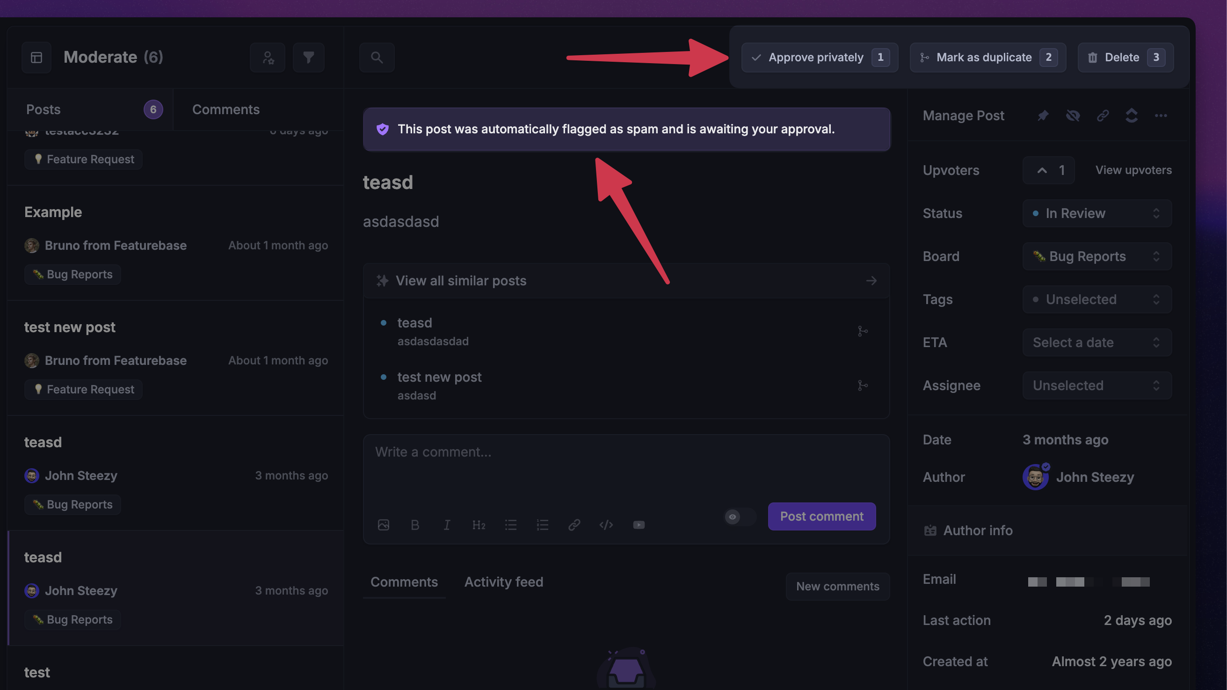Select Comments tab under the comment editor
The image size is (1227, 690).
[404, 582]
